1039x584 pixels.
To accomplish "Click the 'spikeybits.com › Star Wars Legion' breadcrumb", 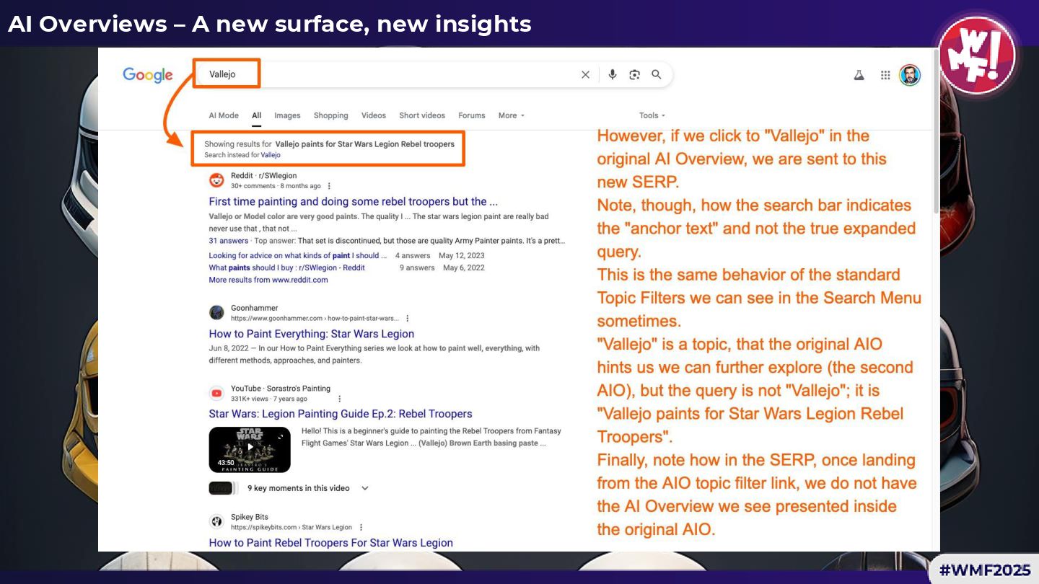I will click(x=291, y=527).
